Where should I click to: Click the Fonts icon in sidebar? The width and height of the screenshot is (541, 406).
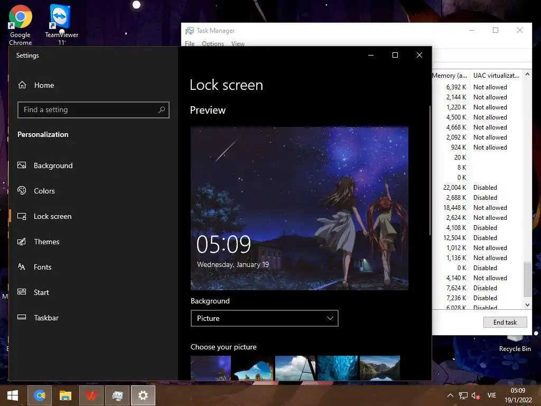(22, 267)
